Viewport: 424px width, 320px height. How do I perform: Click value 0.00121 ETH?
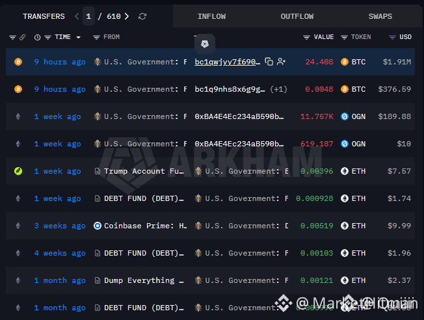tap(317, 280)
